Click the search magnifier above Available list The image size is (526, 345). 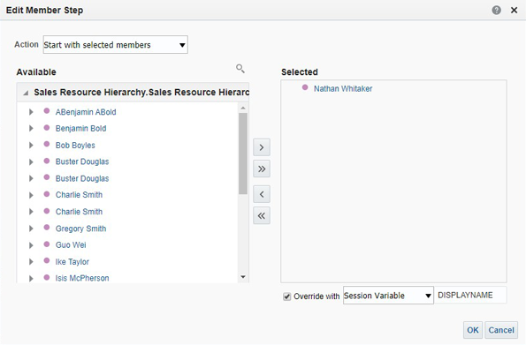(240, 69)
